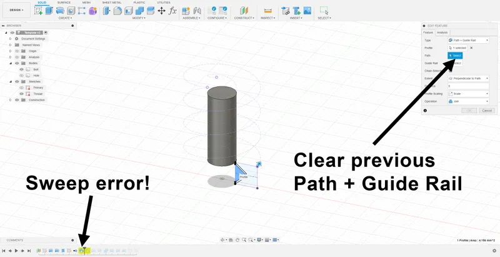The image size is (500, 257).
Task: Select the Move/Copy arrows tool
Action: [161, 11]
